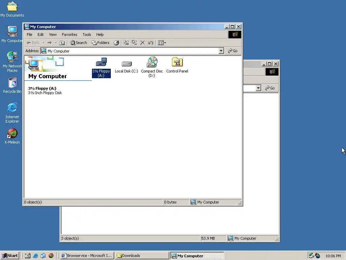Screen dimensions: 346x260
Task: Select the Control Panel icon
Action: click(177, 65)
